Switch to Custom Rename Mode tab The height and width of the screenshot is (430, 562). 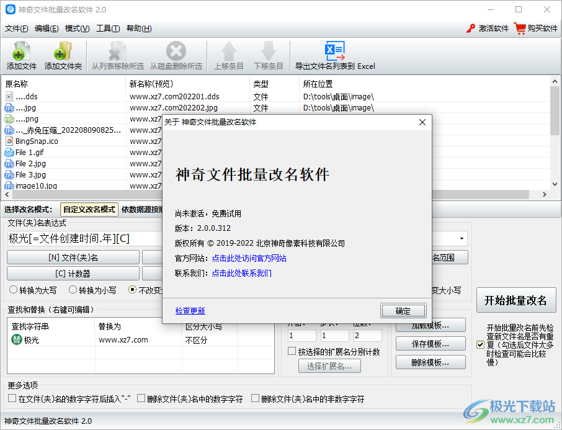(89, 210)
